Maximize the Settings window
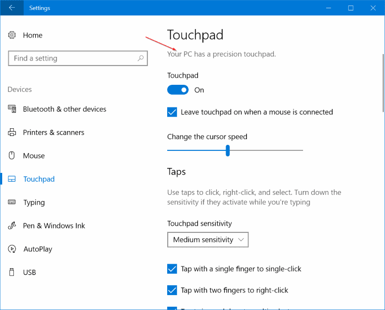Image resolution: width=385 pixels, height=310 pixels. point(351,8)
